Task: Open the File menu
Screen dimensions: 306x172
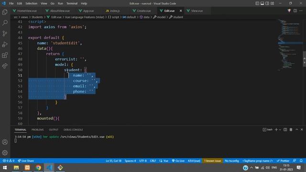Action: point(11,3)
